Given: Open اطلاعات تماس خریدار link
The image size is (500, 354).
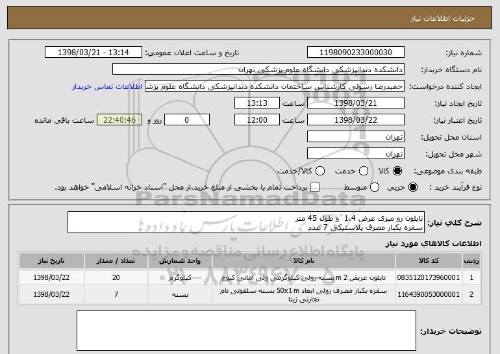Looking at the screenshot, I should [107, 86].
